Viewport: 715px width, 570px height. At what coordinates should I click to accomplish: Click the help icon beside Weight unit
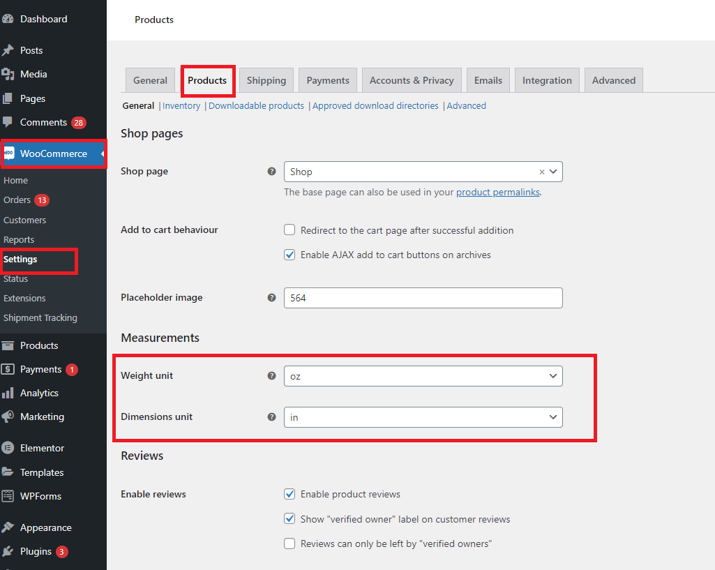(271, 375)
